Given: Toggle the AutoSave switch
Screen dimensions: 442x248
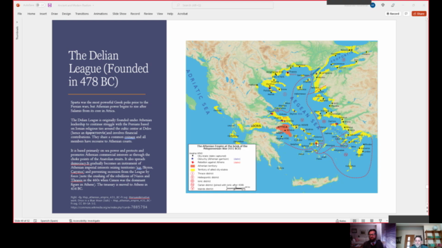Looking at the screenshot, I should [x=40, y=5].
